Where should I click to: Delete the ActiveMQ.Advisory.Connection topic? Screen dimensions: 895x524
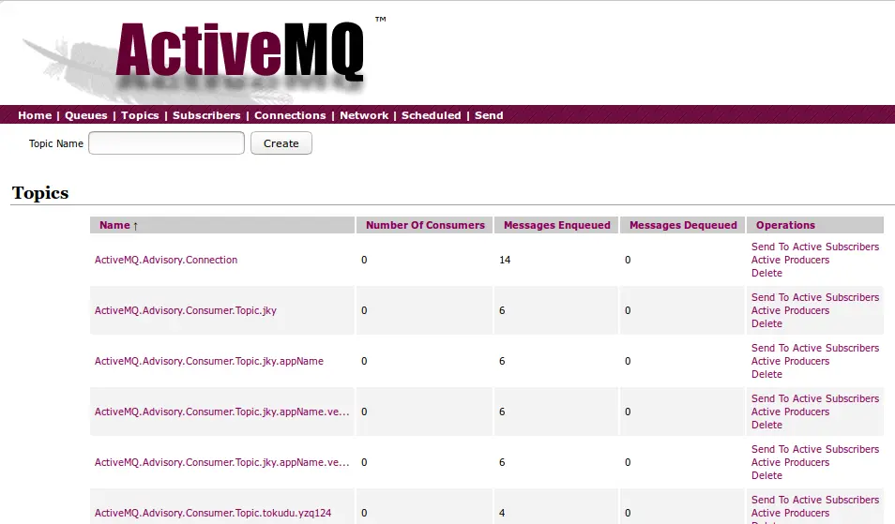(766, 273)
